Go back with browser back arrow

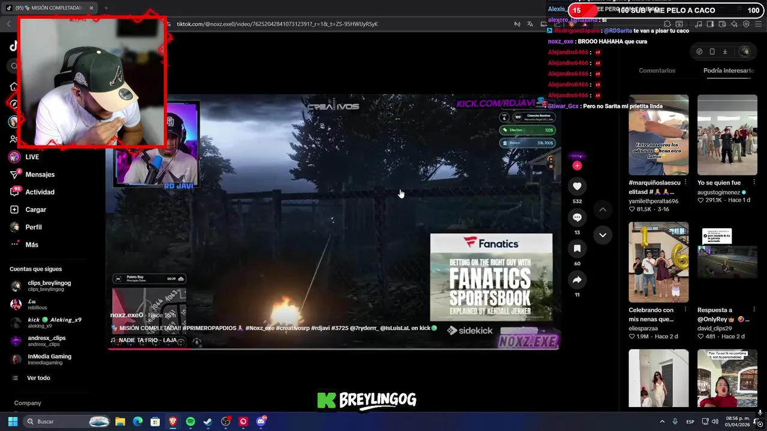click(x=8, y=24)
